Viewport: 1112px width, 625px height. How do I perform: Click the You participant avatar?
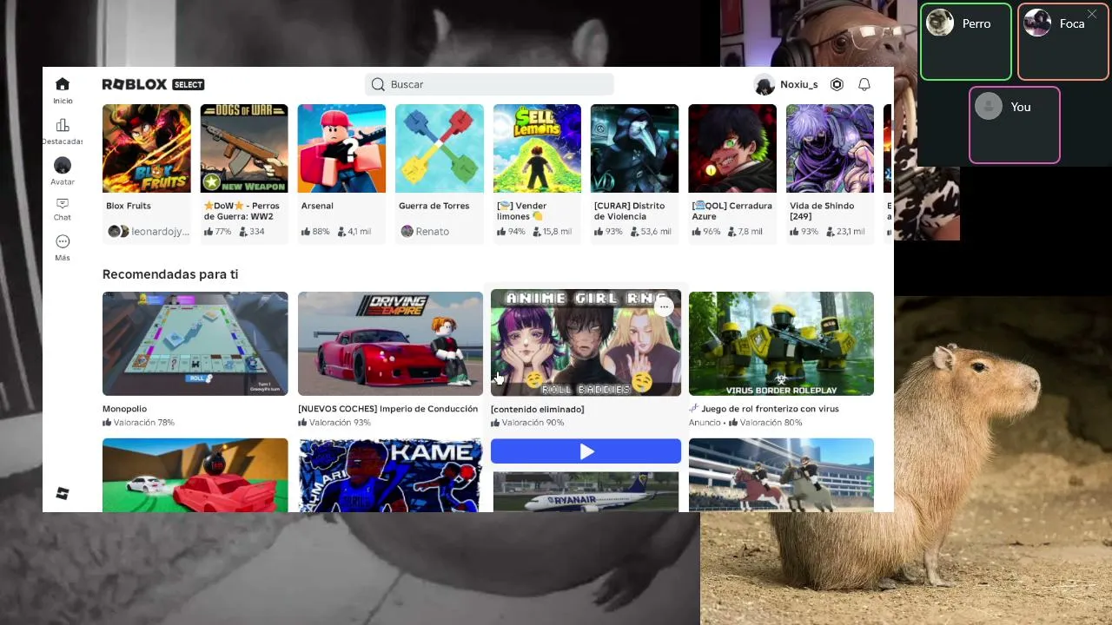point(989,106)
